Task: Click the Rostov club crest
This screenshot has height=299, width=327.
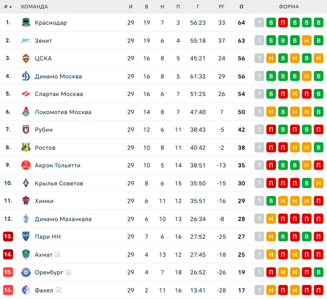Action: tap(26, 147)
